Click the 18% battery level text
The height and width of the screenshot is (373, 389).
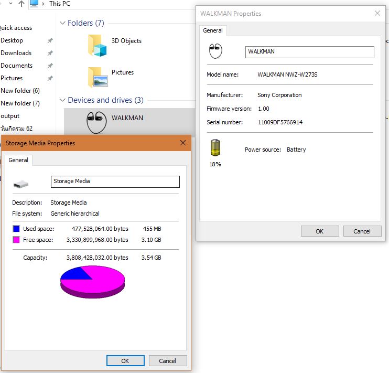pyautogui.click(x=215, y=164)
